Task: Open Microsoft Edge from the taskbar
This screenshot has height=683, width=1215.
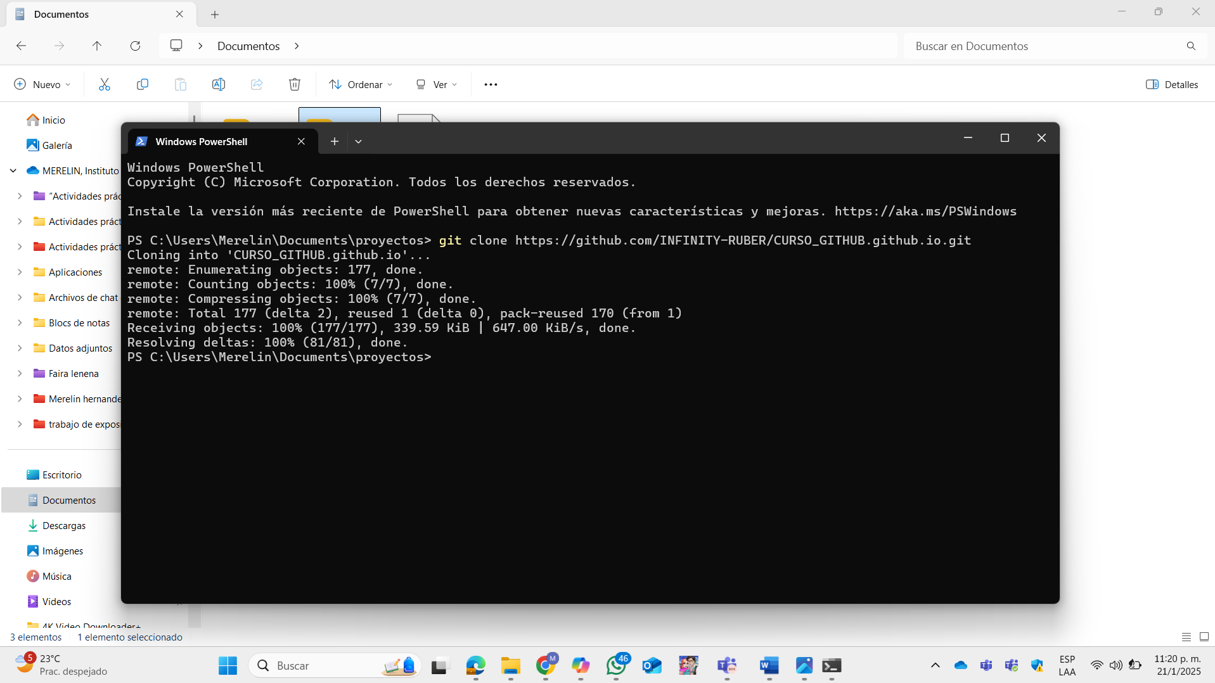Action: [475, 665]
